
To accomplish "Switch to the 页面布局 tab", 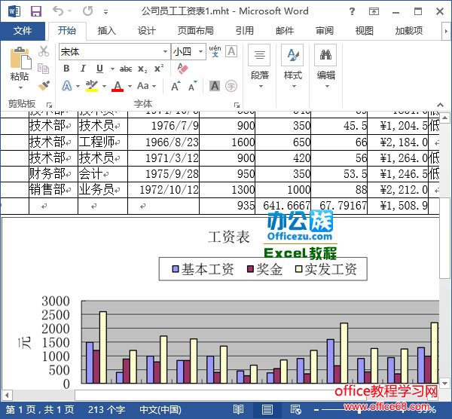I will 195,31.
